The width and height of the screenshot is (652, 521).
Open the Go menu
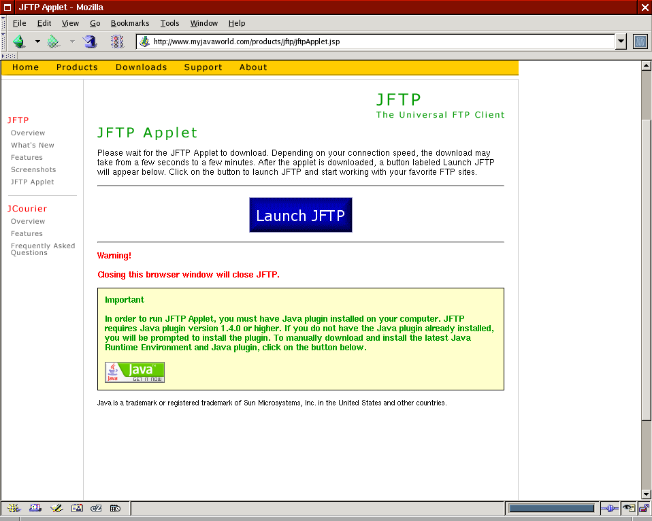[95, 23]
